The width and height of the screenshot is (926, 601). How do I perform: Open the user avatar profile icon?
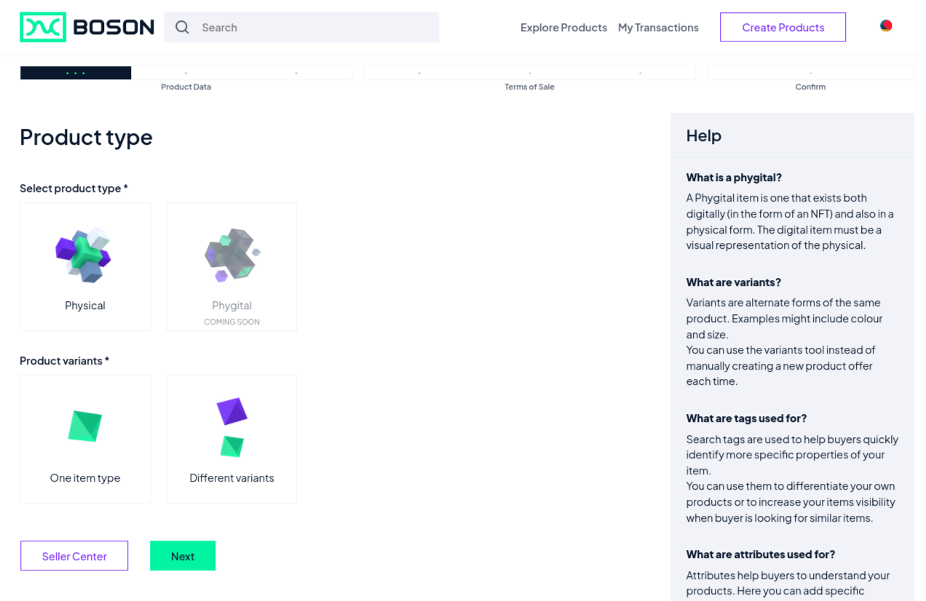(x=886, y=26)
